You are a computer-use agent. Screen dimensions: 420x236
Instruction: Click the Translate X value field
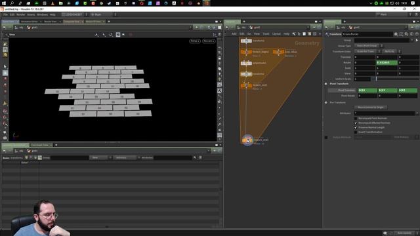[x=365, y=57]
